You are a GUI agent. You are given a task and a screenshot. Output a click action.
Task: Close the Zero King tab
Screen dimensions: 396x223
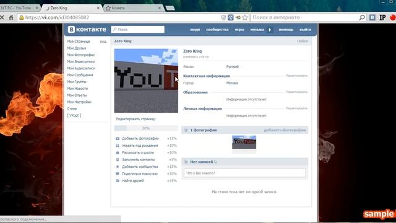click(98, 8)
